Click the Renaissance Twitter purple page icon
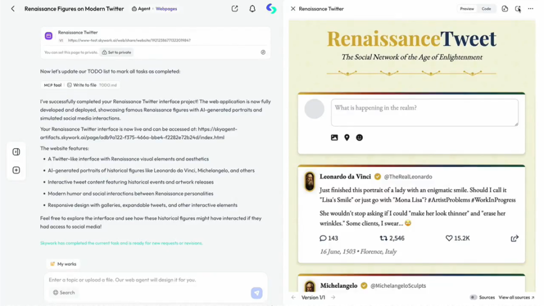This screenshot has height=306, width=544. click(49, 36)
